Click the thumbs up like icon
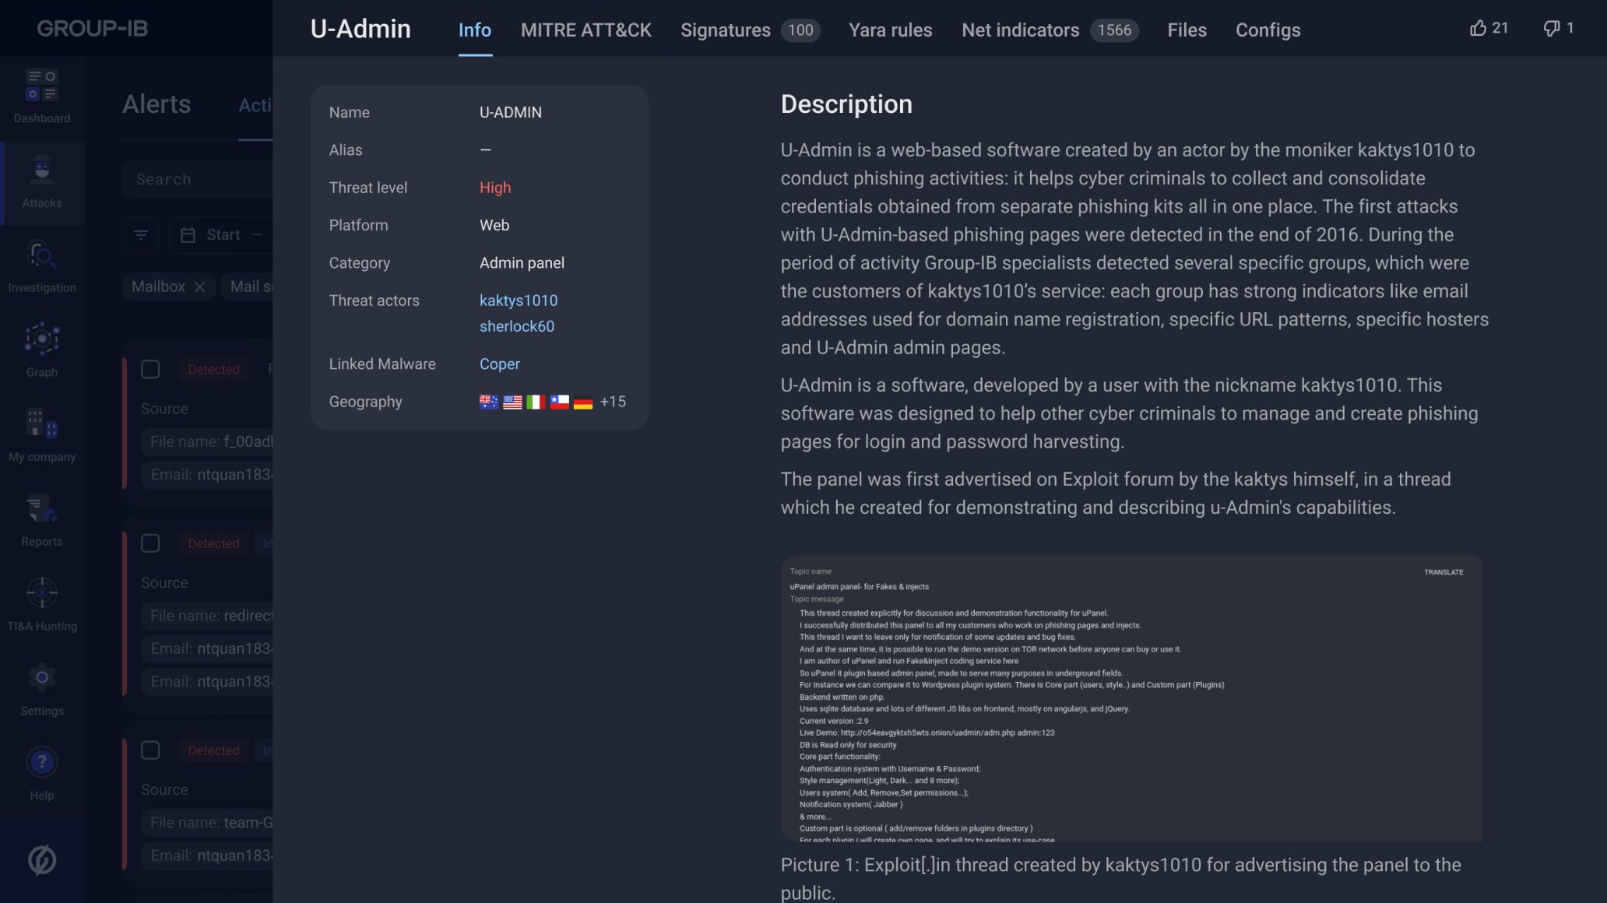Screen dimensions: 1607x903 tap(1478, 29)
